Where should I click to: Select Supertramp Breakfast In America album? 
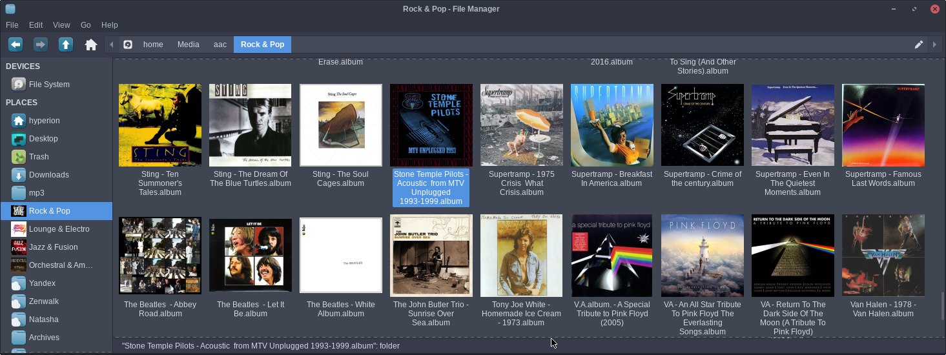tap(612, 125)
